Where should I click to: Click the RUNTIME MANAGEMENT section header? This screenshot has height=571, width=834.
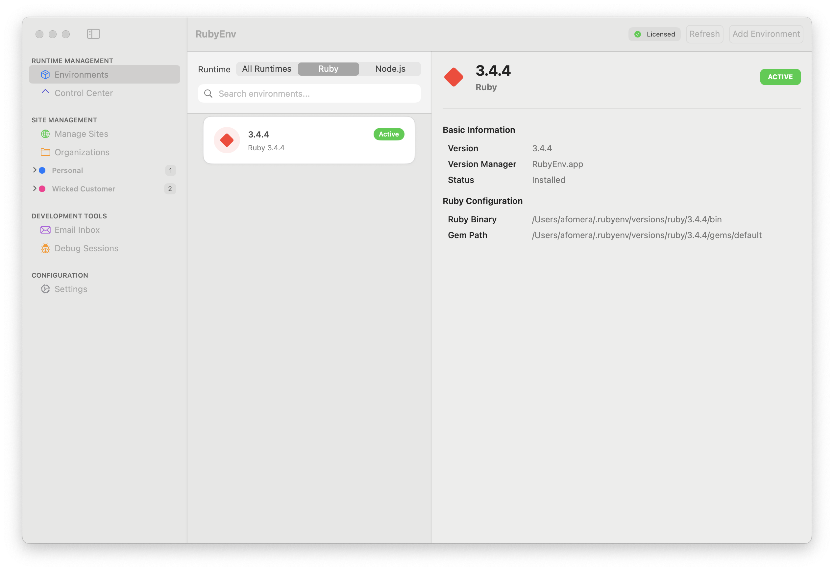(x=72, y=61)
